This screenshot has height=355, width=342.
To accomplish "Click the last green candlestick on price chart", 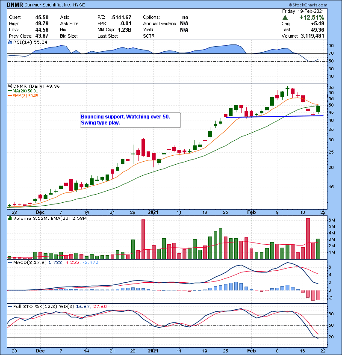I will [x=318, y=109].
